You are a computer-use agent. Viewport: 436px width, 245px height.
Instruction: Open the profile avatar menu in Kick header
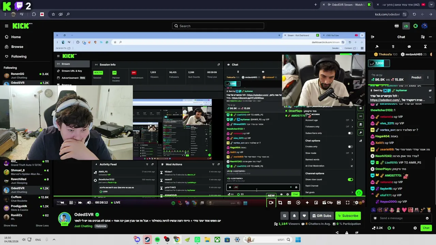click(424, 26)
